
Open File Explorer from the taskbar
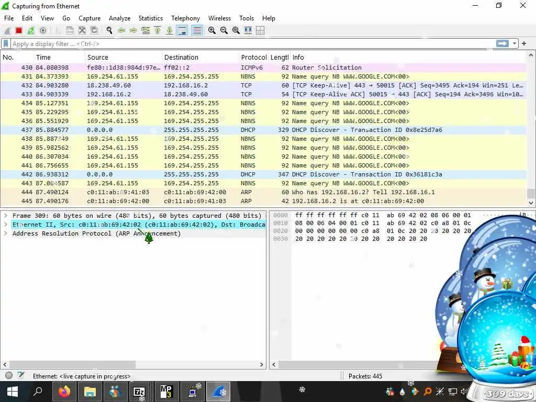pos(90,392)
